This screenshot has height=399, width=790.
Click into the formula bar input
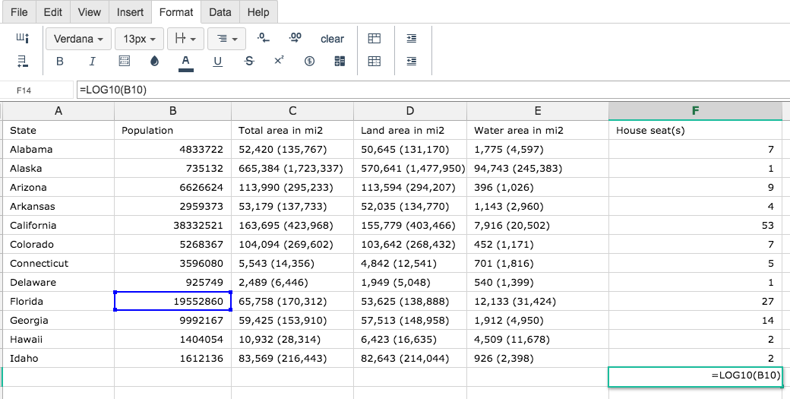pyautogui.click(x=433, y=90)
